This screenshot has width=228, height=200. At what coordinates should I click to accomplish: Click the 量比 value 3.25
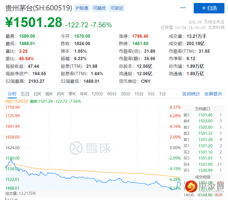pos(23,51)
